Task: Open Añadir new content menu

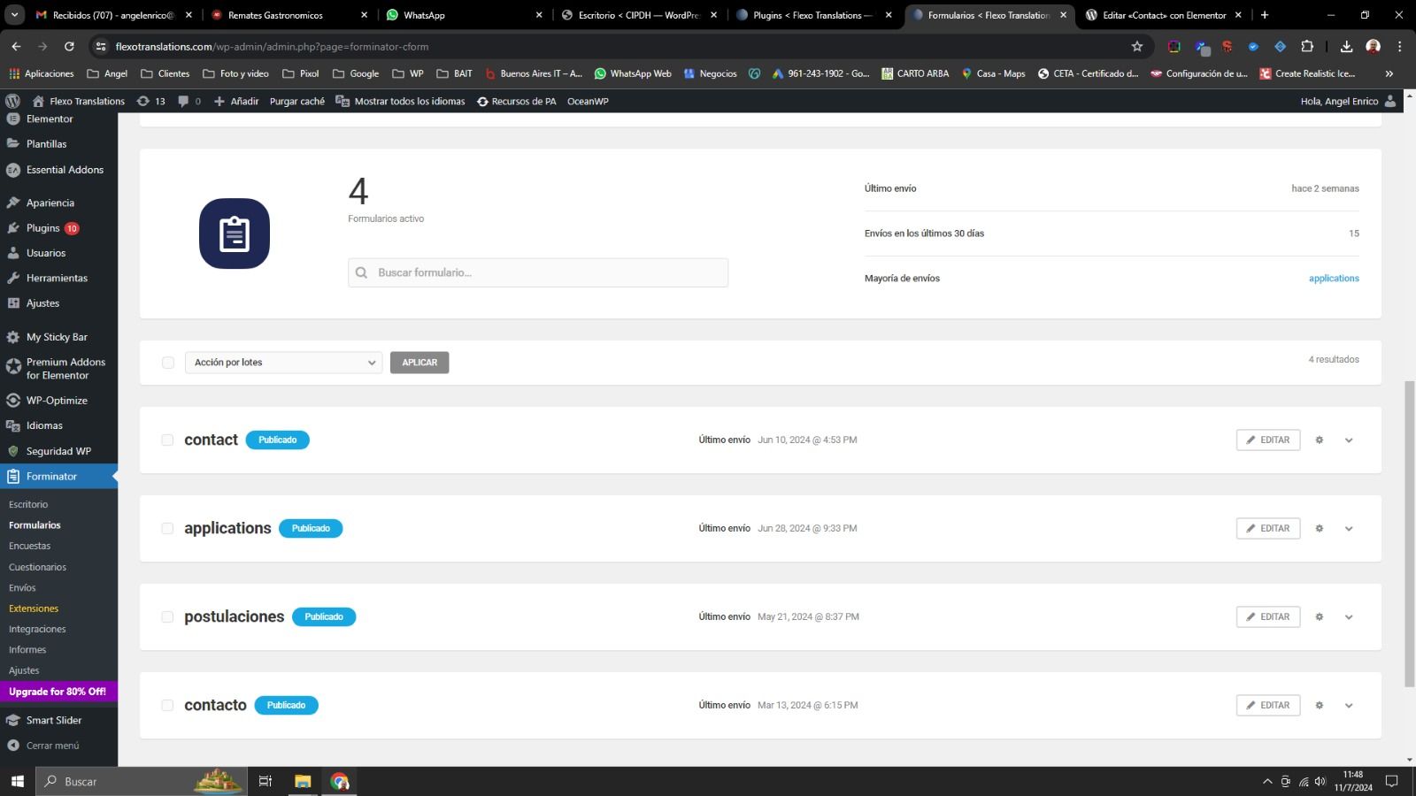Action: point(236,101)
